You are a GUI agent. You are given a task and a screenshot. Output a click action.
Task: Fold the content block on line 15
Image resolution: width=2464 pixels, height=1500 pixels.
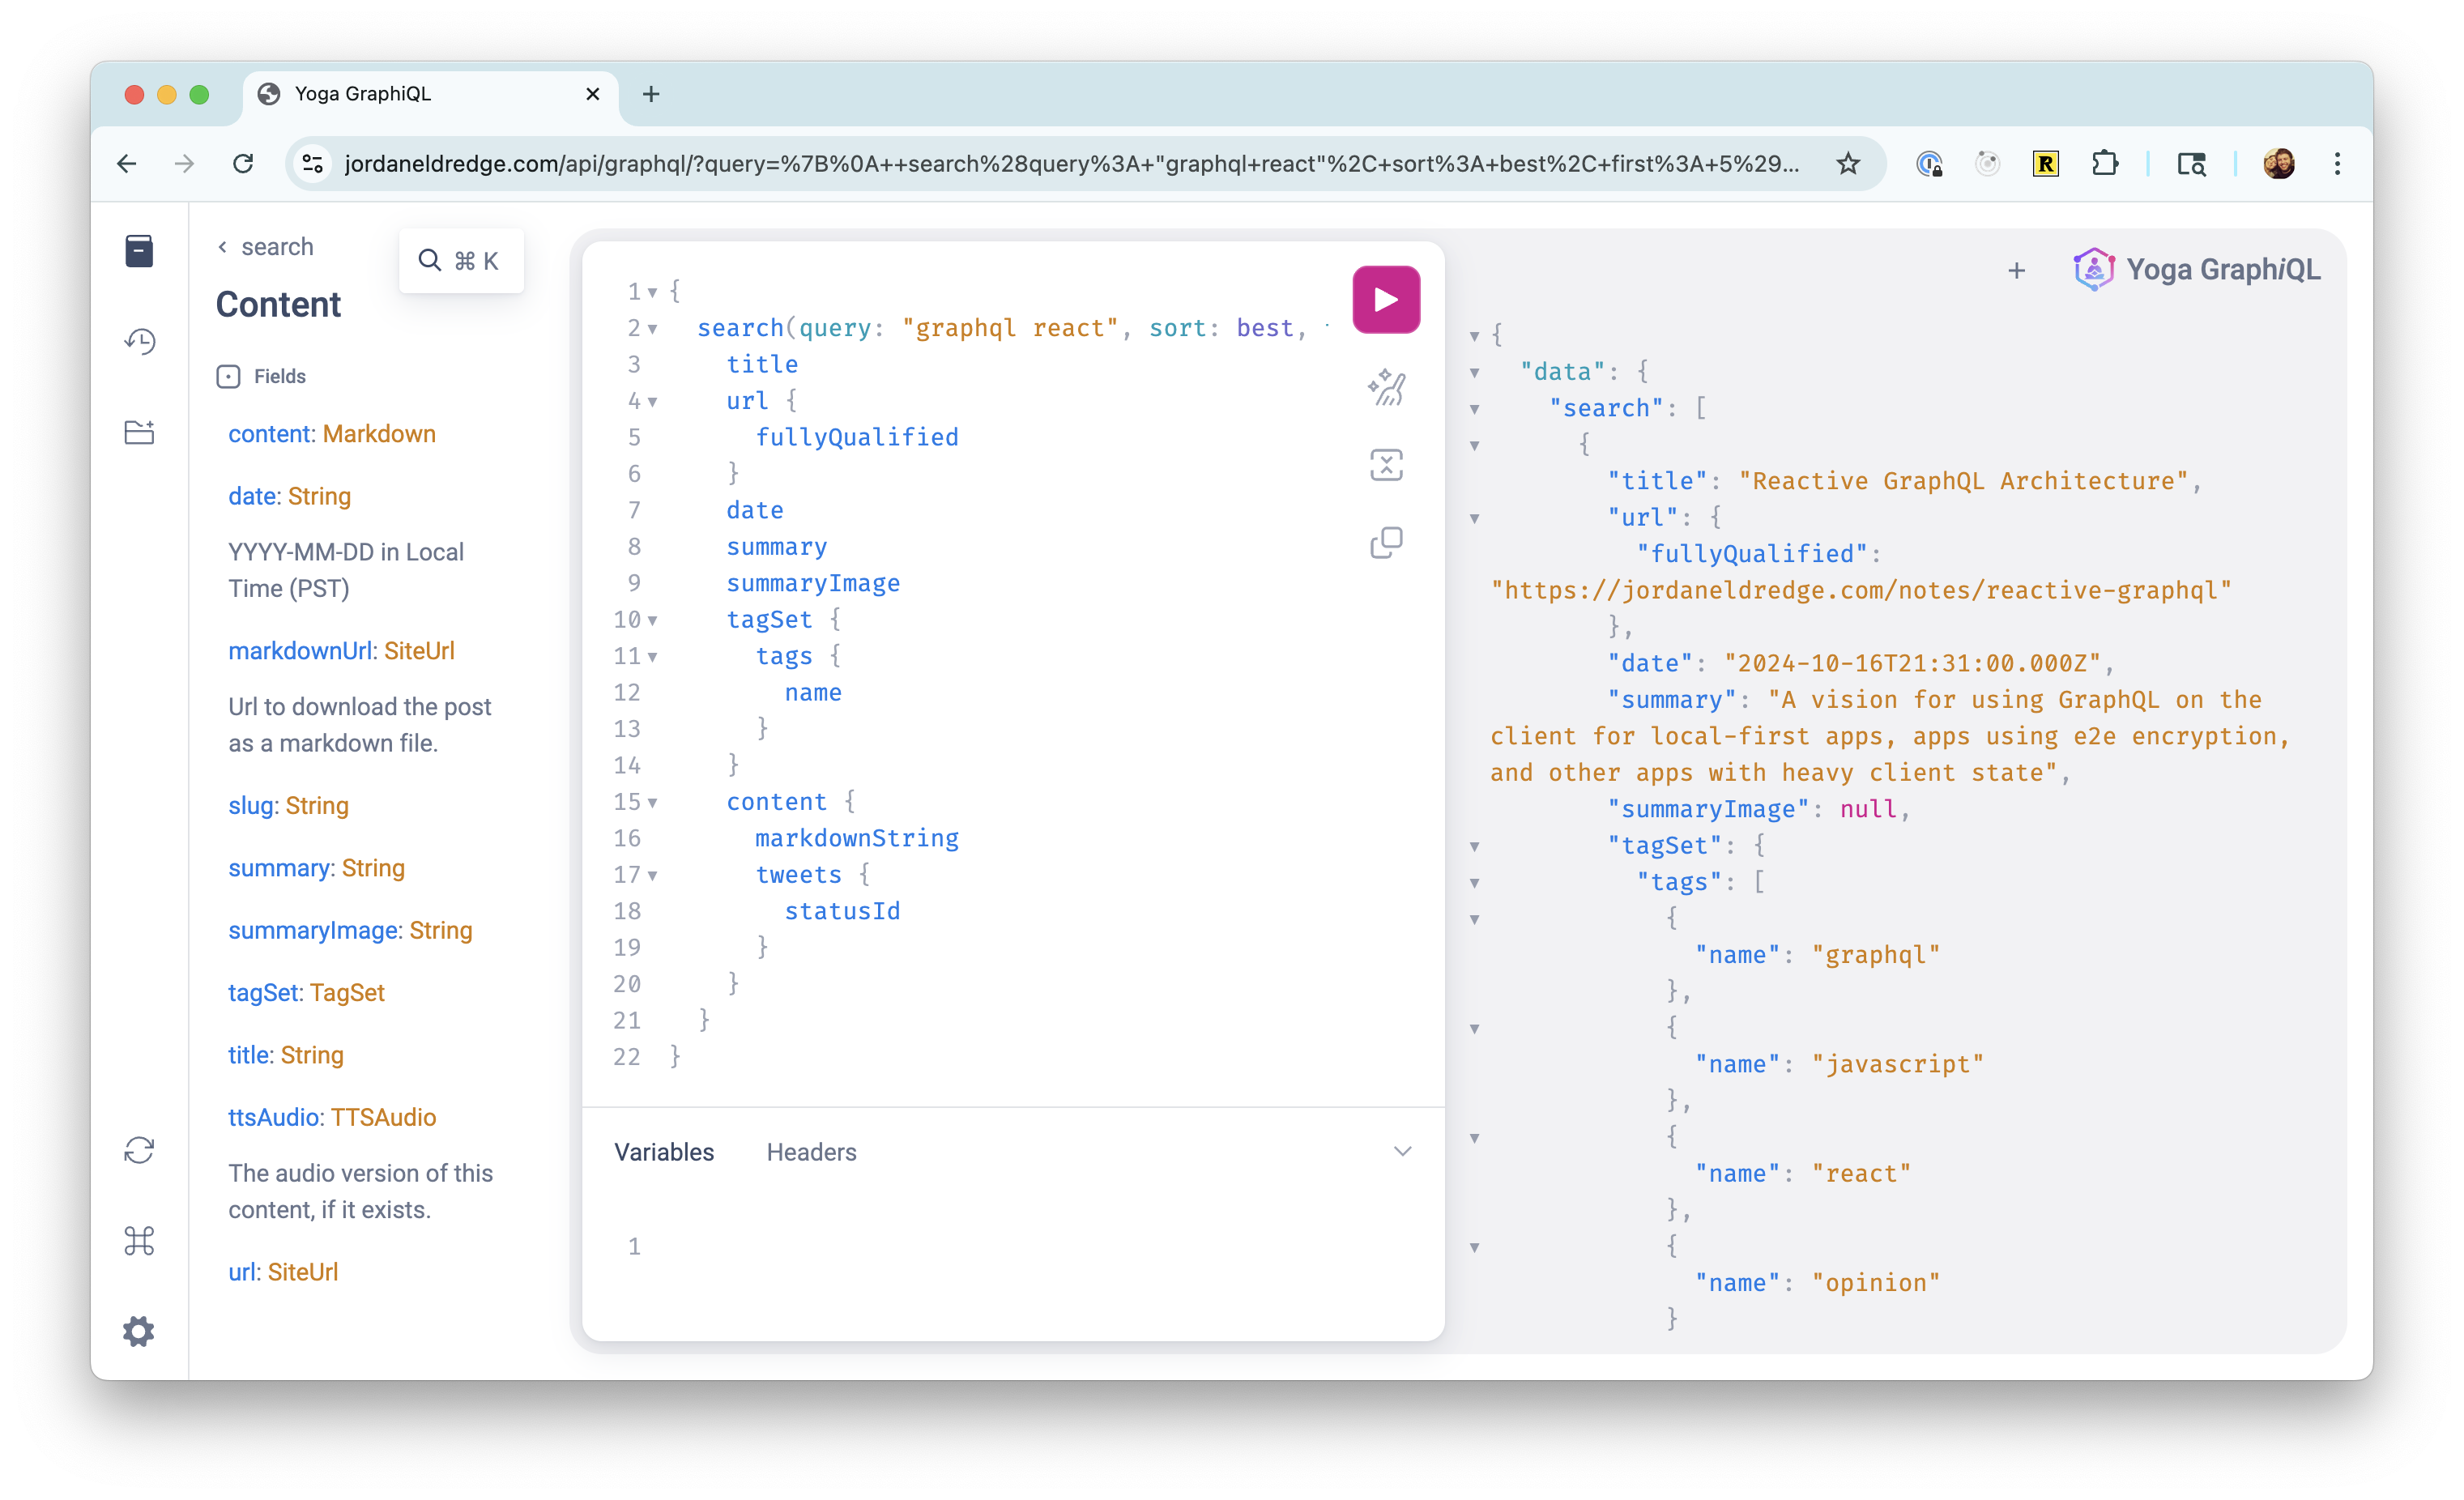653,803
